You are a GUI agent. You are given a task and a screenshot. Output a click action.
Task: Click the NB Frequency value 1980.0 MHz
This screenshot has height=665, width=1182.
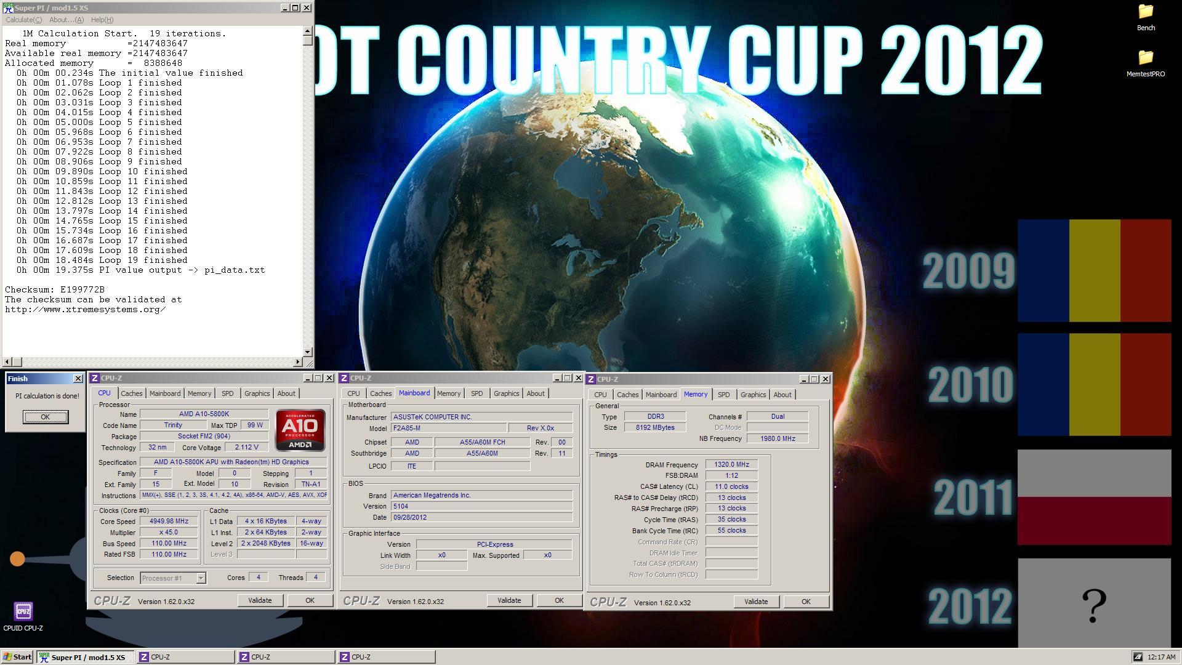click(778, 438)
